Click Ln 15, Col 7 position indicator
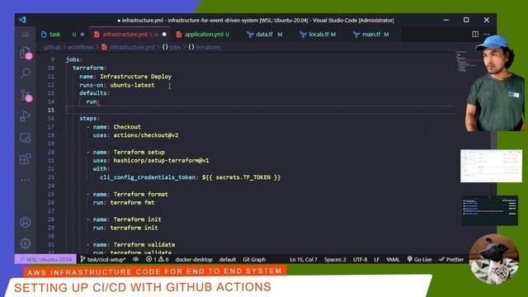528x297 pixels. tap(304, 259)
